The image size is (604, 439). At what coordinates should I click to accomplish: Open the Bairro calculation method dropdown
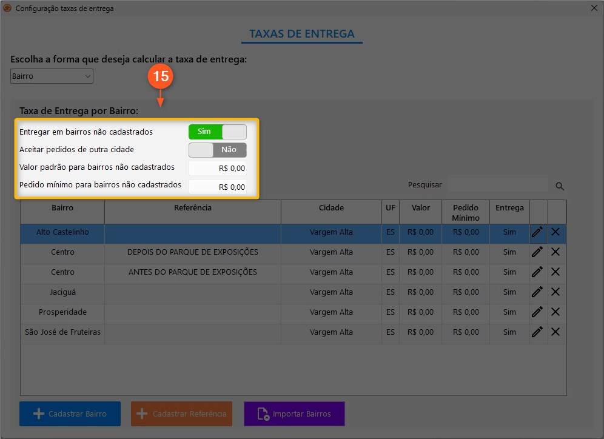click(x=52, y=76)
